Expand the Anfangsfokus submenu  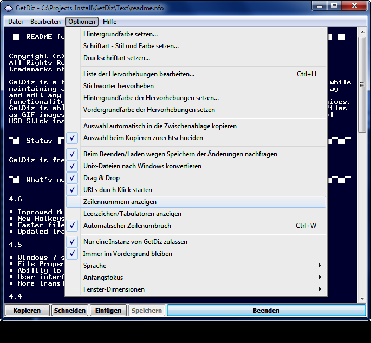(196, 278)
